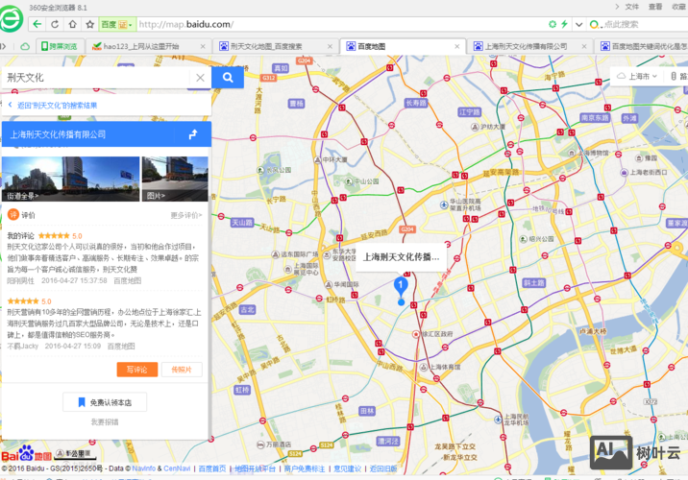Bookmark the page with the star icon
Screen dimensions: 688x480
click(x=89, y=23)
